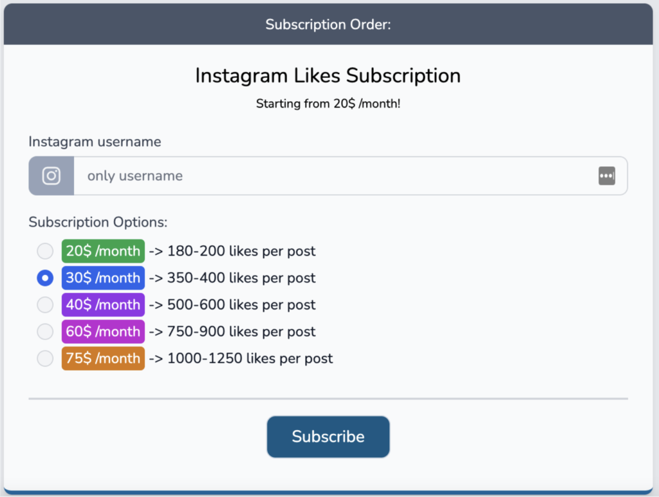Image resolution: width=659 pixels, height=497 pixels.
Task: Click the green 20$ /month badge
Action: coord(102,251)
